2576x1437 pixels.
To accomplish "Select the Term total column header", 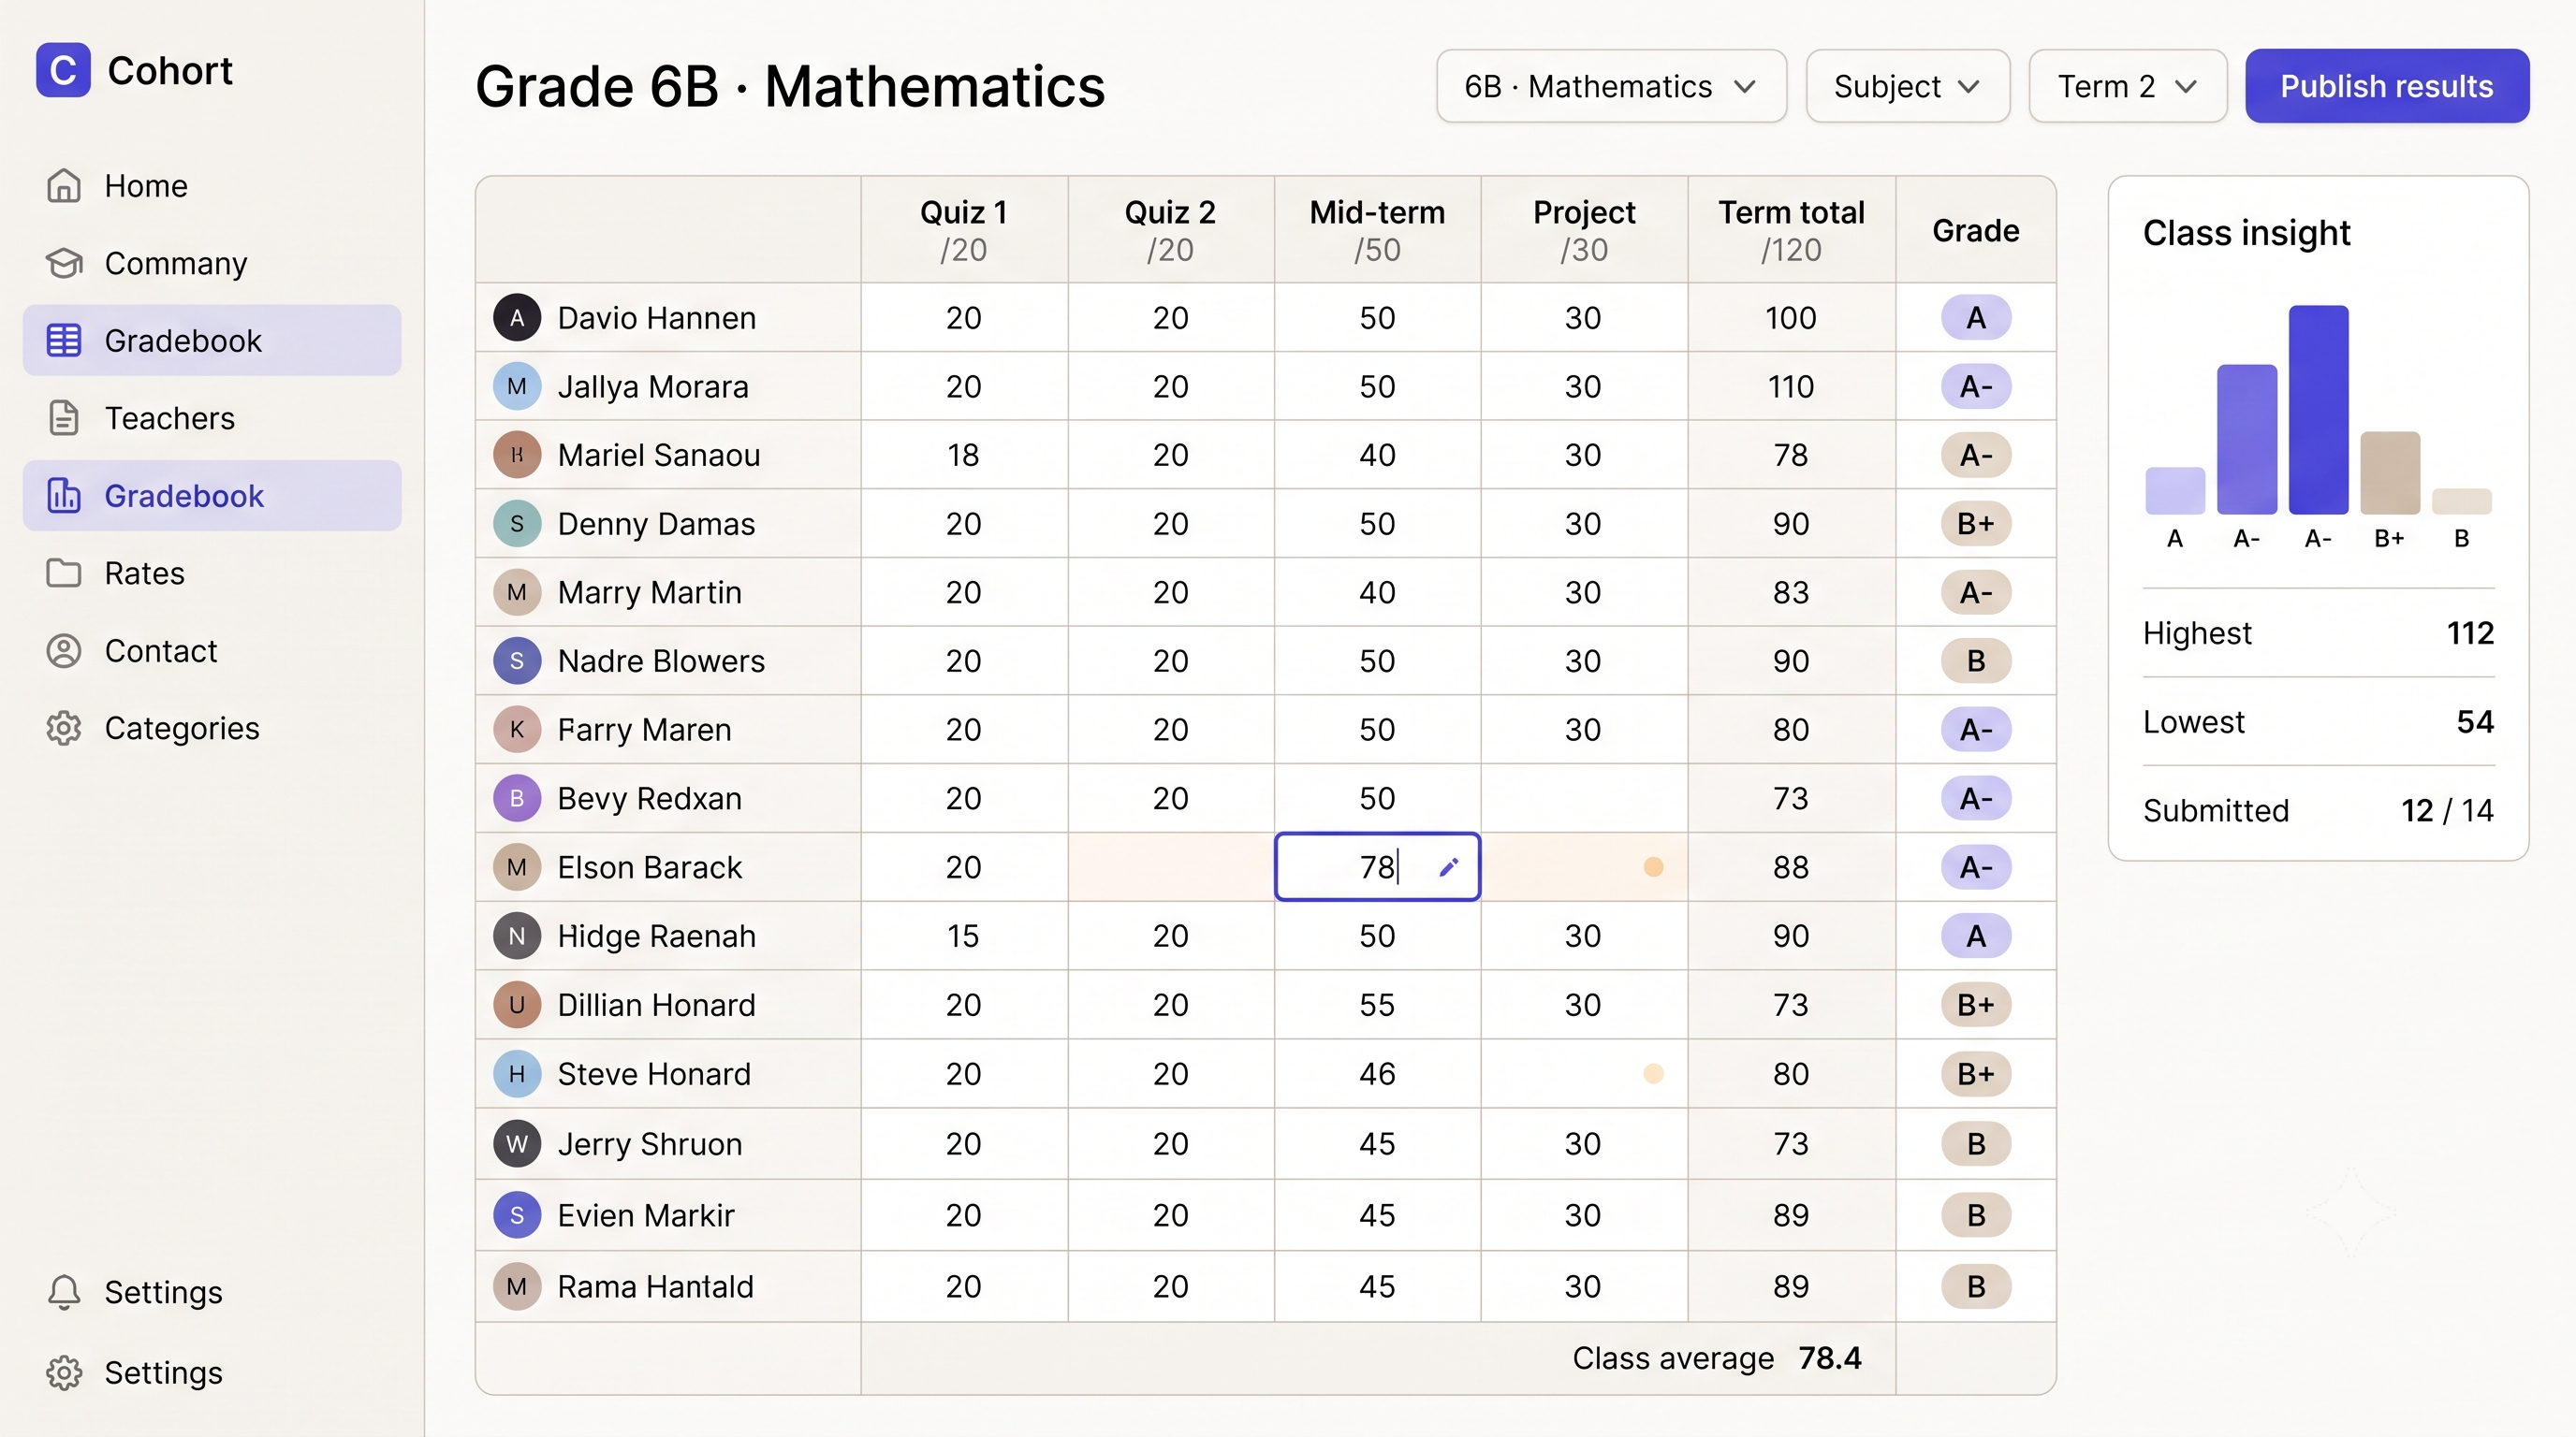I will coord(1791,230).
